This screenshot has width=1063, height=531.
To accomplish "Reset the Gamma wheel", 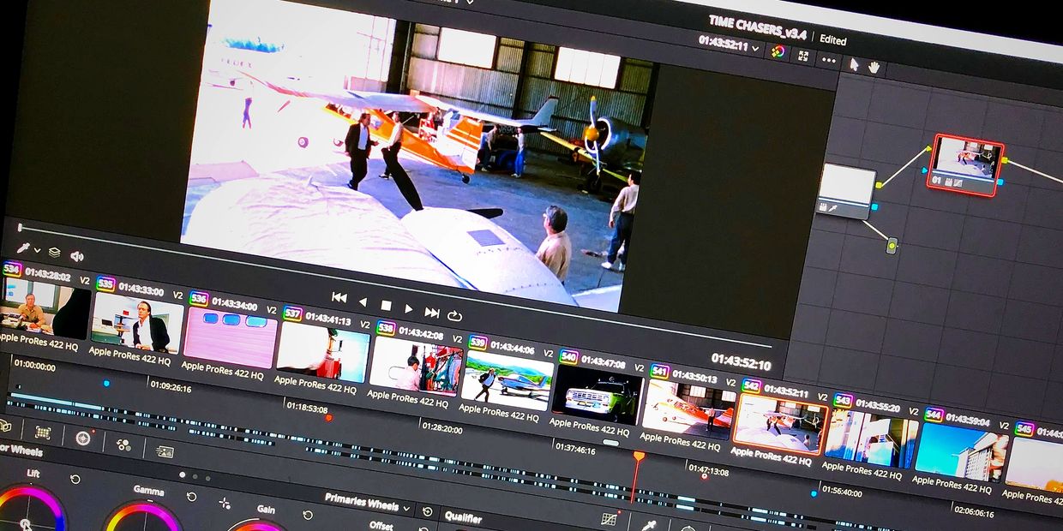I will [x=191, y=497].
